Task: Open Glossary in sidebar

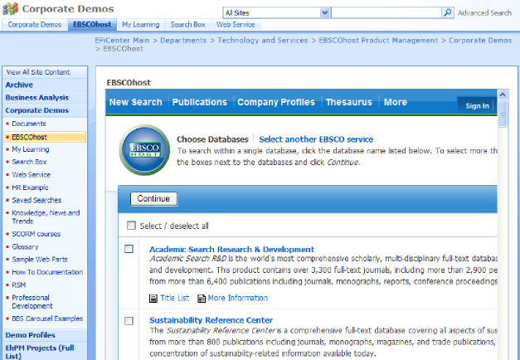Action: click(x=25, y=247)
